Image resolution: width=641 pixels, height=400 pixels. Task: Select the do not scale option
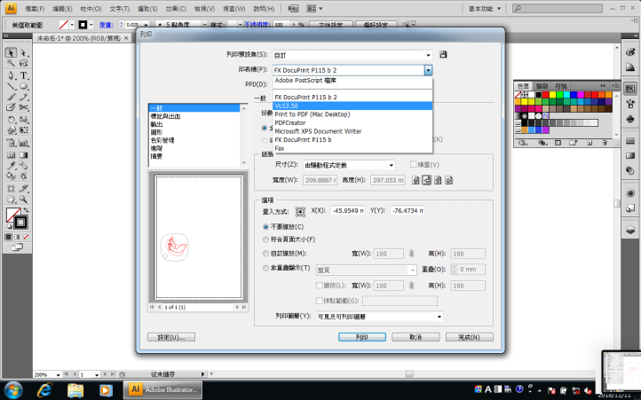266,226
